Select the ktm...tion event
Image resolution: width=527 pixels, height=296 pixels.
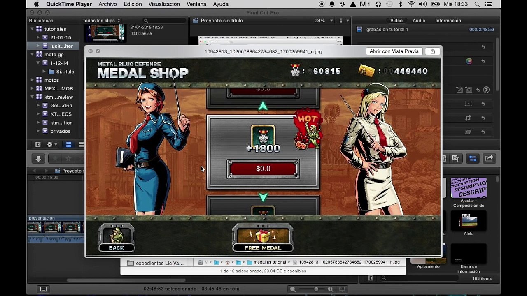[x=61, y=123]
